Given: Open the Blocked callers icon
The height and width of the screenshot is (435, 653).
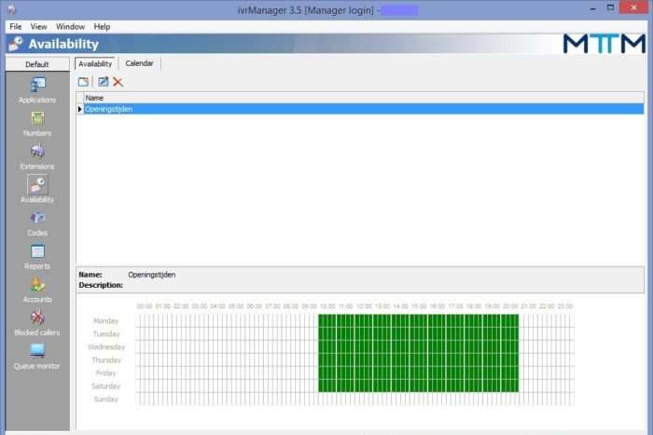Looking at the screenshot, I should (37, 319).
